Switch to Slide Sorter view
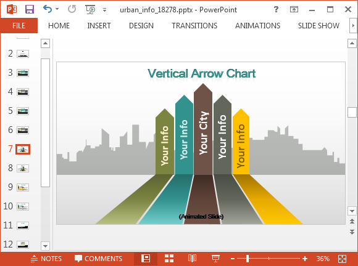The height and width of the screenshot is (266, 358). [x=169, y=259]
